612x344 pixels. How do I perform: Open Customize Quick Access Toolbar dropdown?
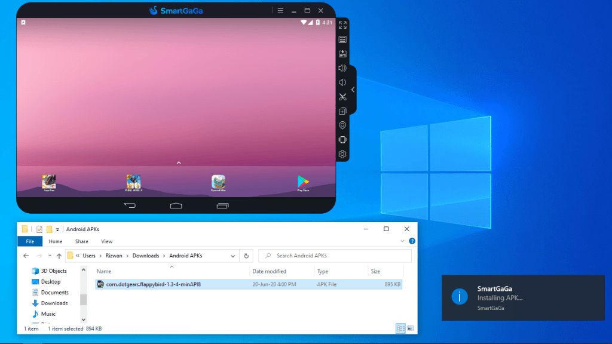pos(57,229)
